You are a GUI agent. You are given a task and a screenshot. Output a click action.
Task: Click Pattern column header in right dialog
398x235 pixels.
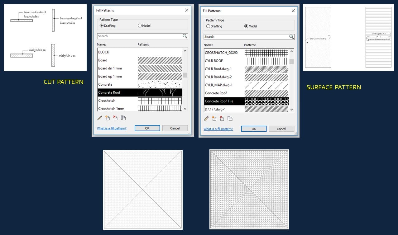coord(250,45)
